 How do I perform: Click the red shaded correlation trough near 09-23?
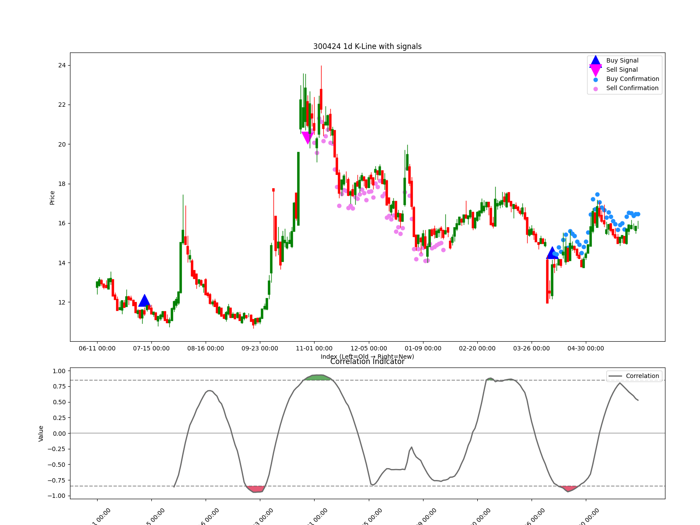(x=256, y=489)
